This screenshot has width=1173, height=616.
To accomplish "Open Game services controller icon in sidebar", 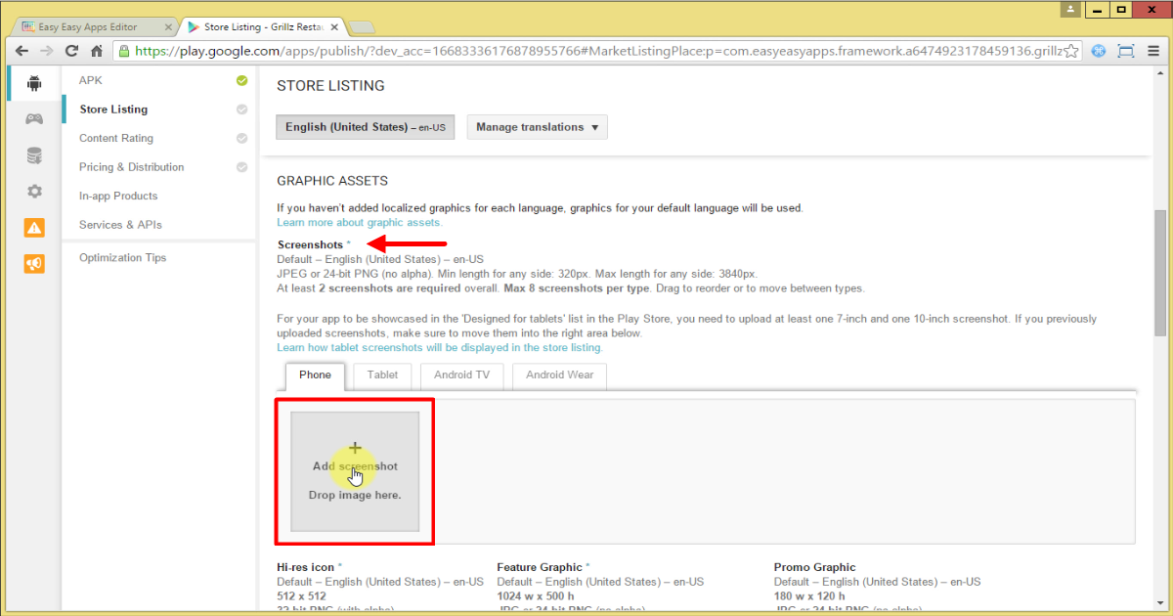I will pos(34,118).
